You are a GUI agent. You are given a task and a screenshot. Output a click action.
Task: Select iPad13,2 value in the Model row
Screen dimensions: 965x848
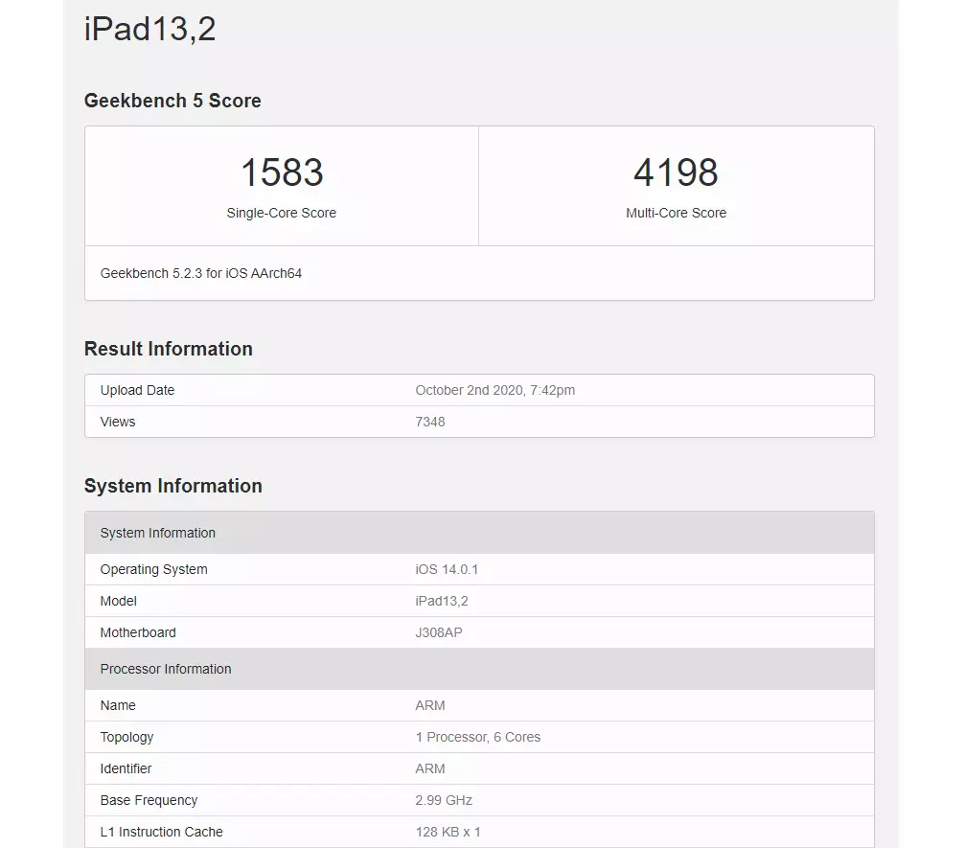(x=441, y=601)
